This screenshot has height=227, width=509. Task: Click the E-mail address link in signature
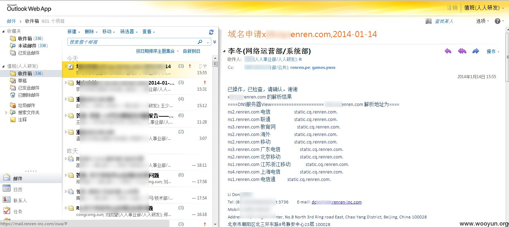337,202
